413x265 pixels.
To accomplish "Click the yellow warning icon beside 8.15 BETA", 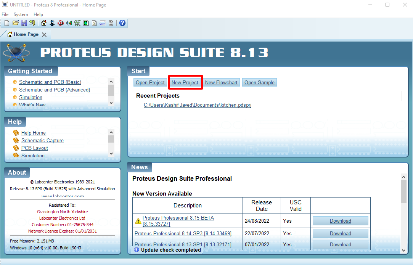I will pos(138,221).
